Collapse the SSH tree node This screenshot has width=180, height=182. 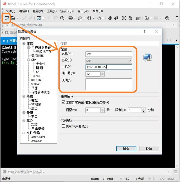pyautogui.click(x=29, y=60)
